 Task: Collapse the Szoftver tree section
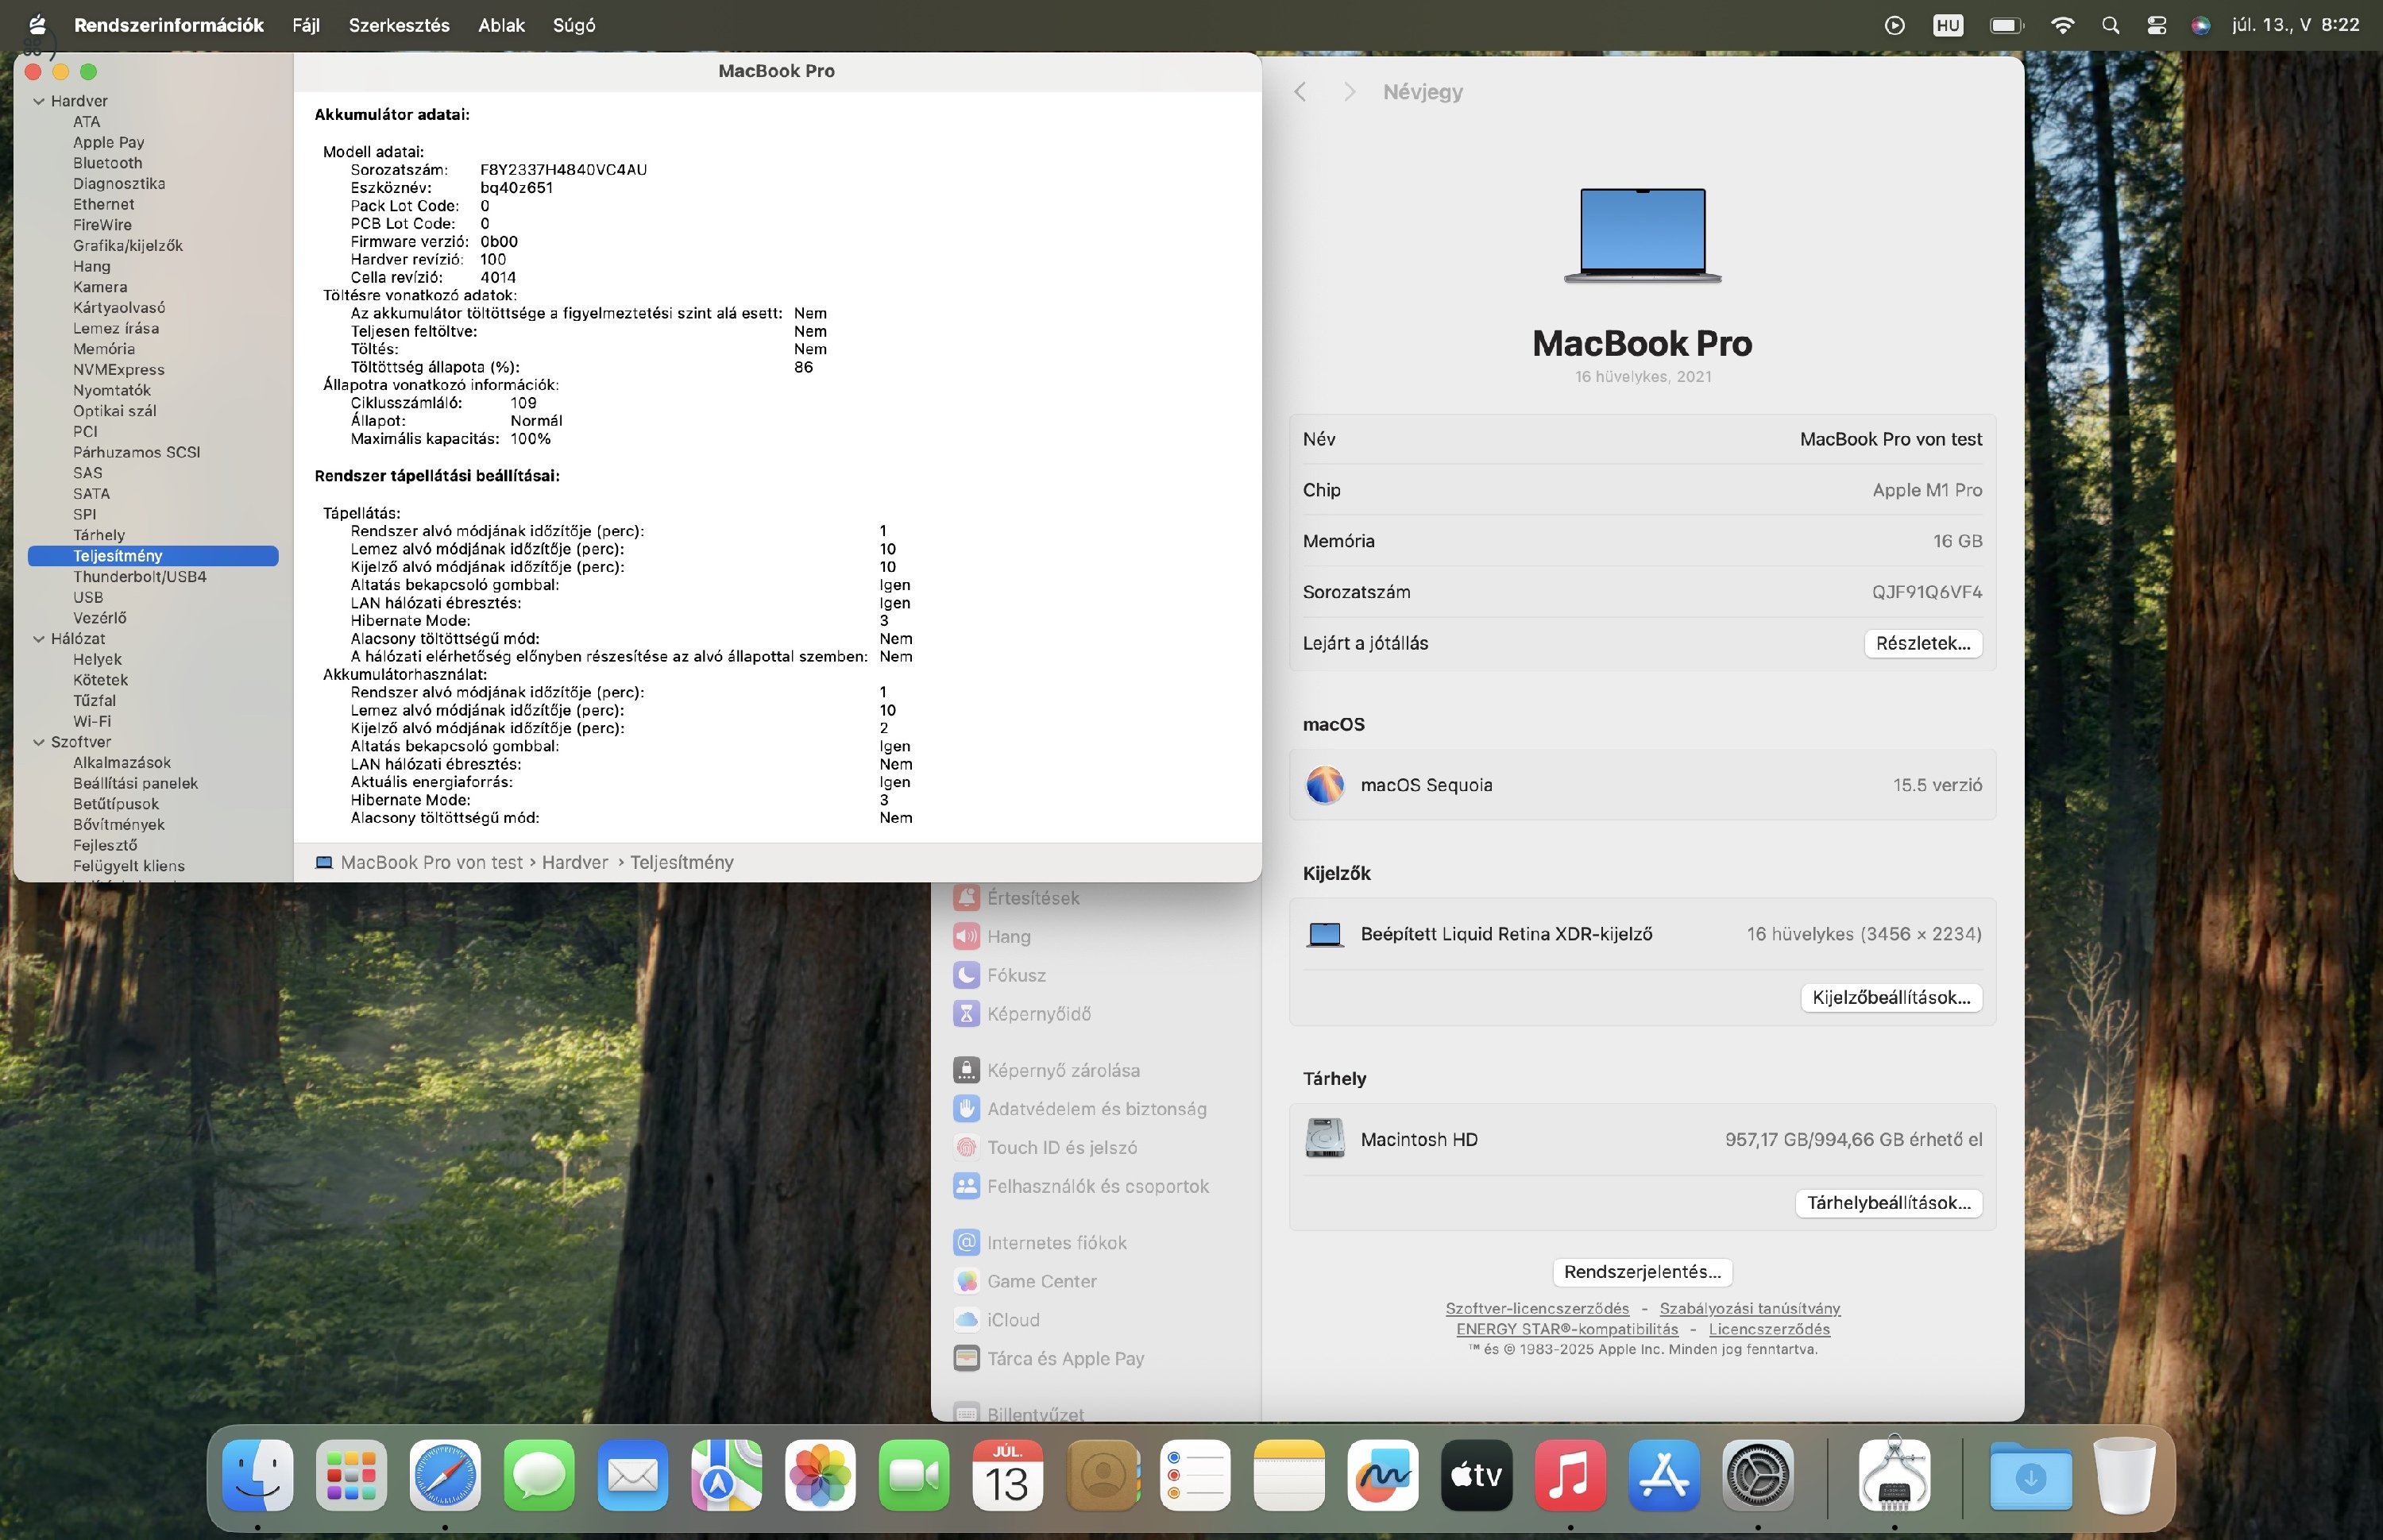pos(39,742)
